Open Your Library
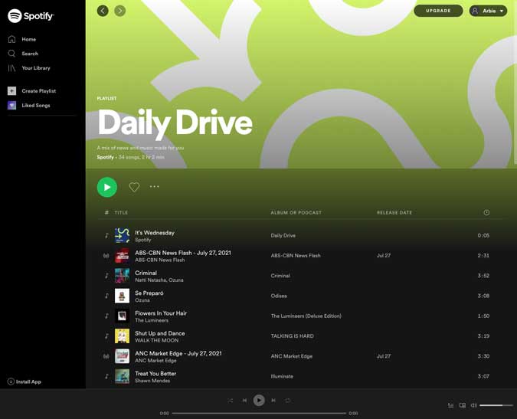This screenshot has height=419, width=517. [36, 68]
